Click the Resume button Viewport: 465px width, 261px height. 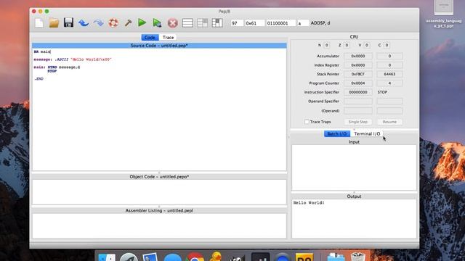pos(389,122)
